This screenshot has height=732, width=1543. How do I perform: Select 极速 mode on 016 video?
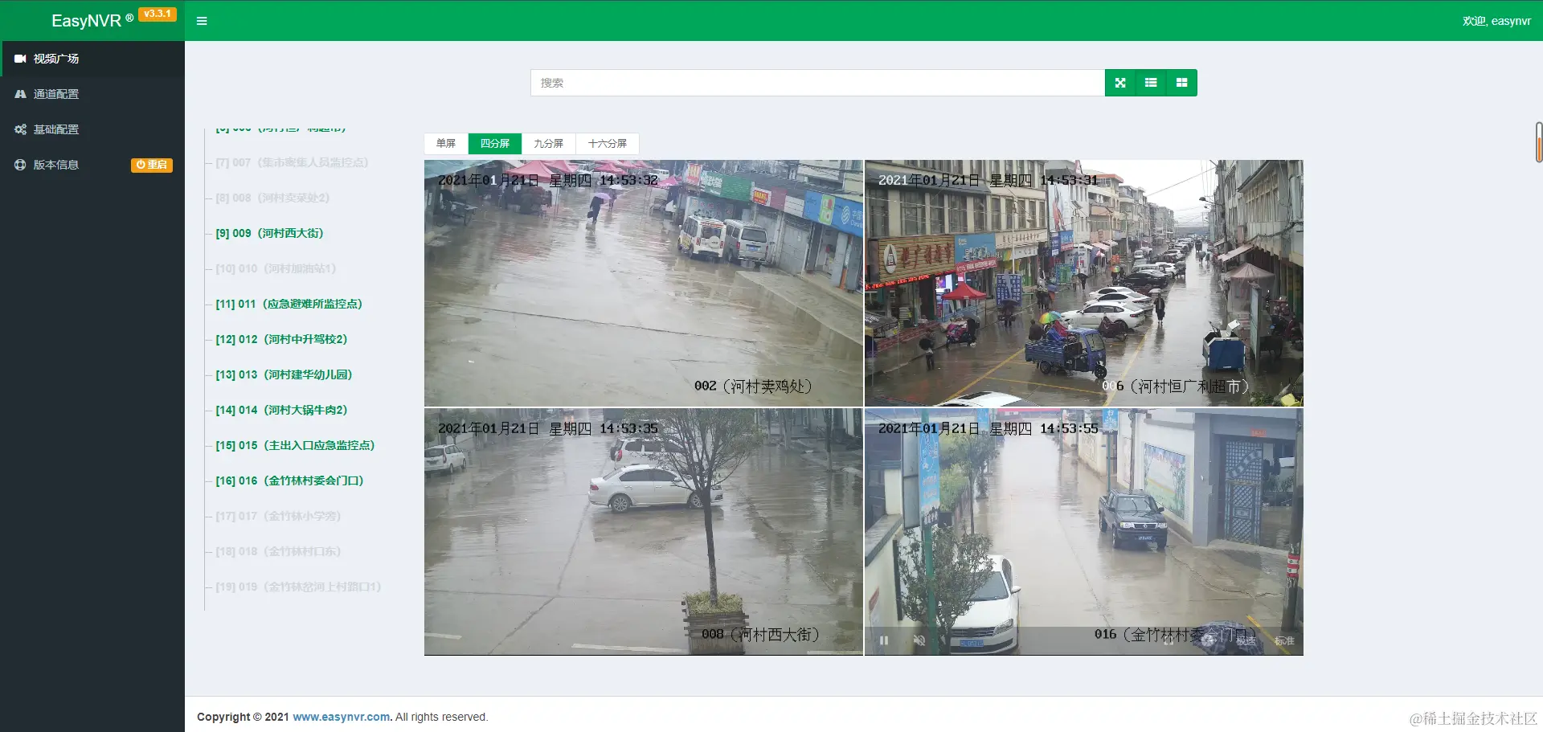pyautogui.click(x=1246, y=640)
